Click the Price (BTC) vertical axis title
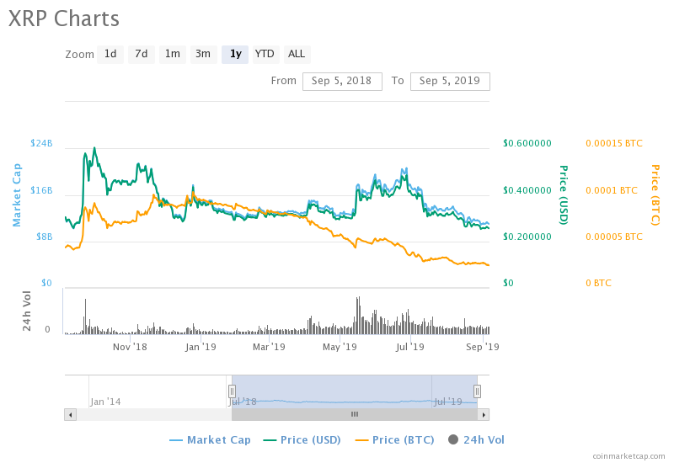 [x=655, y=195]
